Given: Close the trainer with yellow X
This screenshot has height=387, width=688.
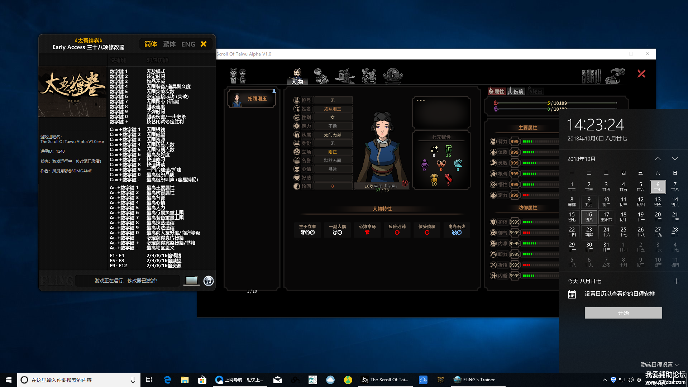Looking at the screenshot, I should [x=204, y=44].
